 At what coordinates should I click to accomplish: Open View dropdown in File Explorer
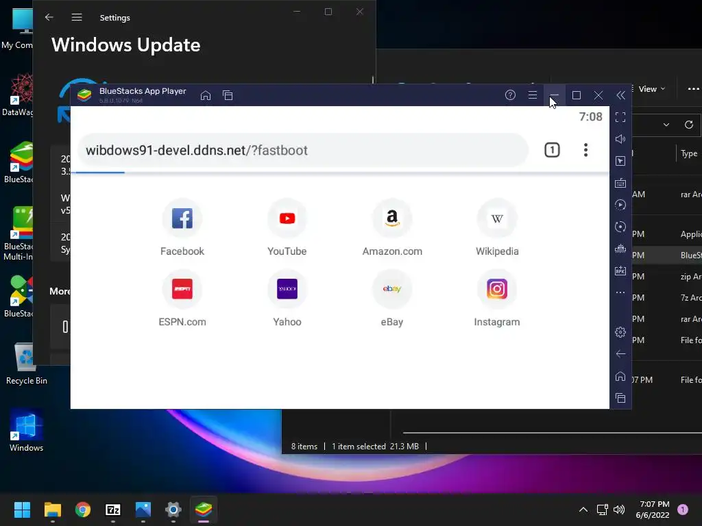point(651,89)
